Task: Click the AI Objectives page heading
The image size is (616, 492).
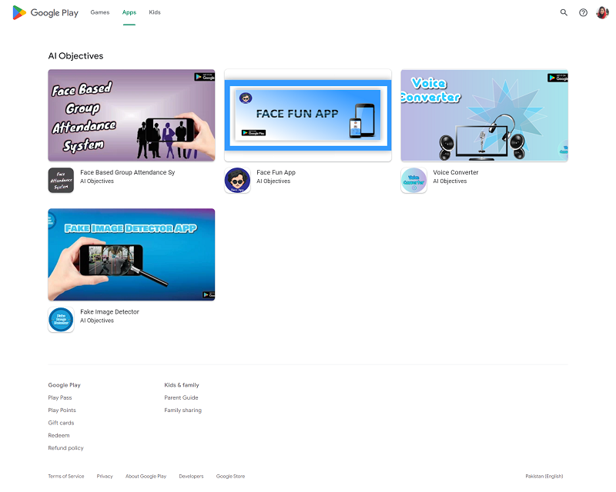Action: [x=75, y=56]
